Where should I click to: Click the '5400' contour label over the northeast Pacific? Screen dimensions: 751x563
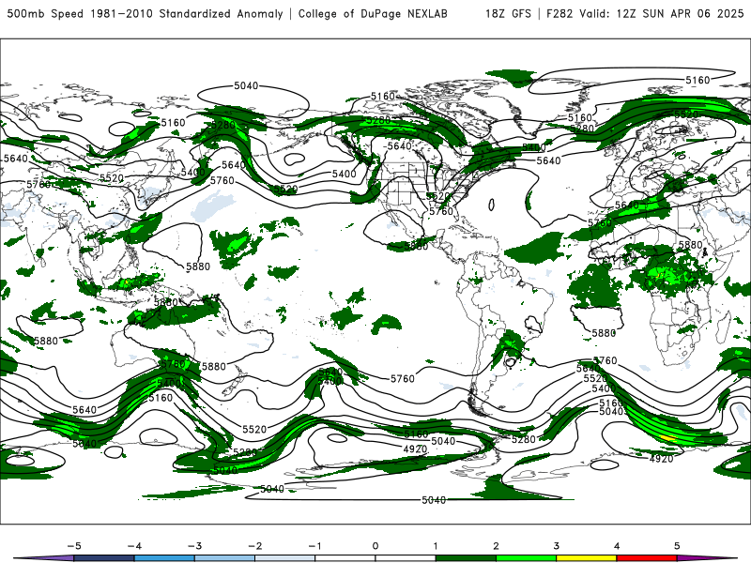click(344, 174)
